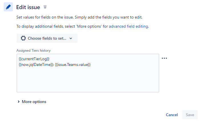Click the Save button
The image size is (218, 125).
click(x=190, y=115)
